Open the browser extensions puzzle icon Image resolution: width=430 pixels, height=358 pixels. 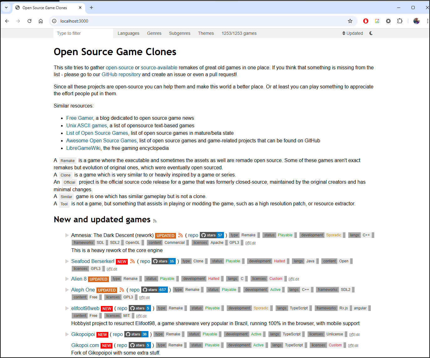pos(400,21)
